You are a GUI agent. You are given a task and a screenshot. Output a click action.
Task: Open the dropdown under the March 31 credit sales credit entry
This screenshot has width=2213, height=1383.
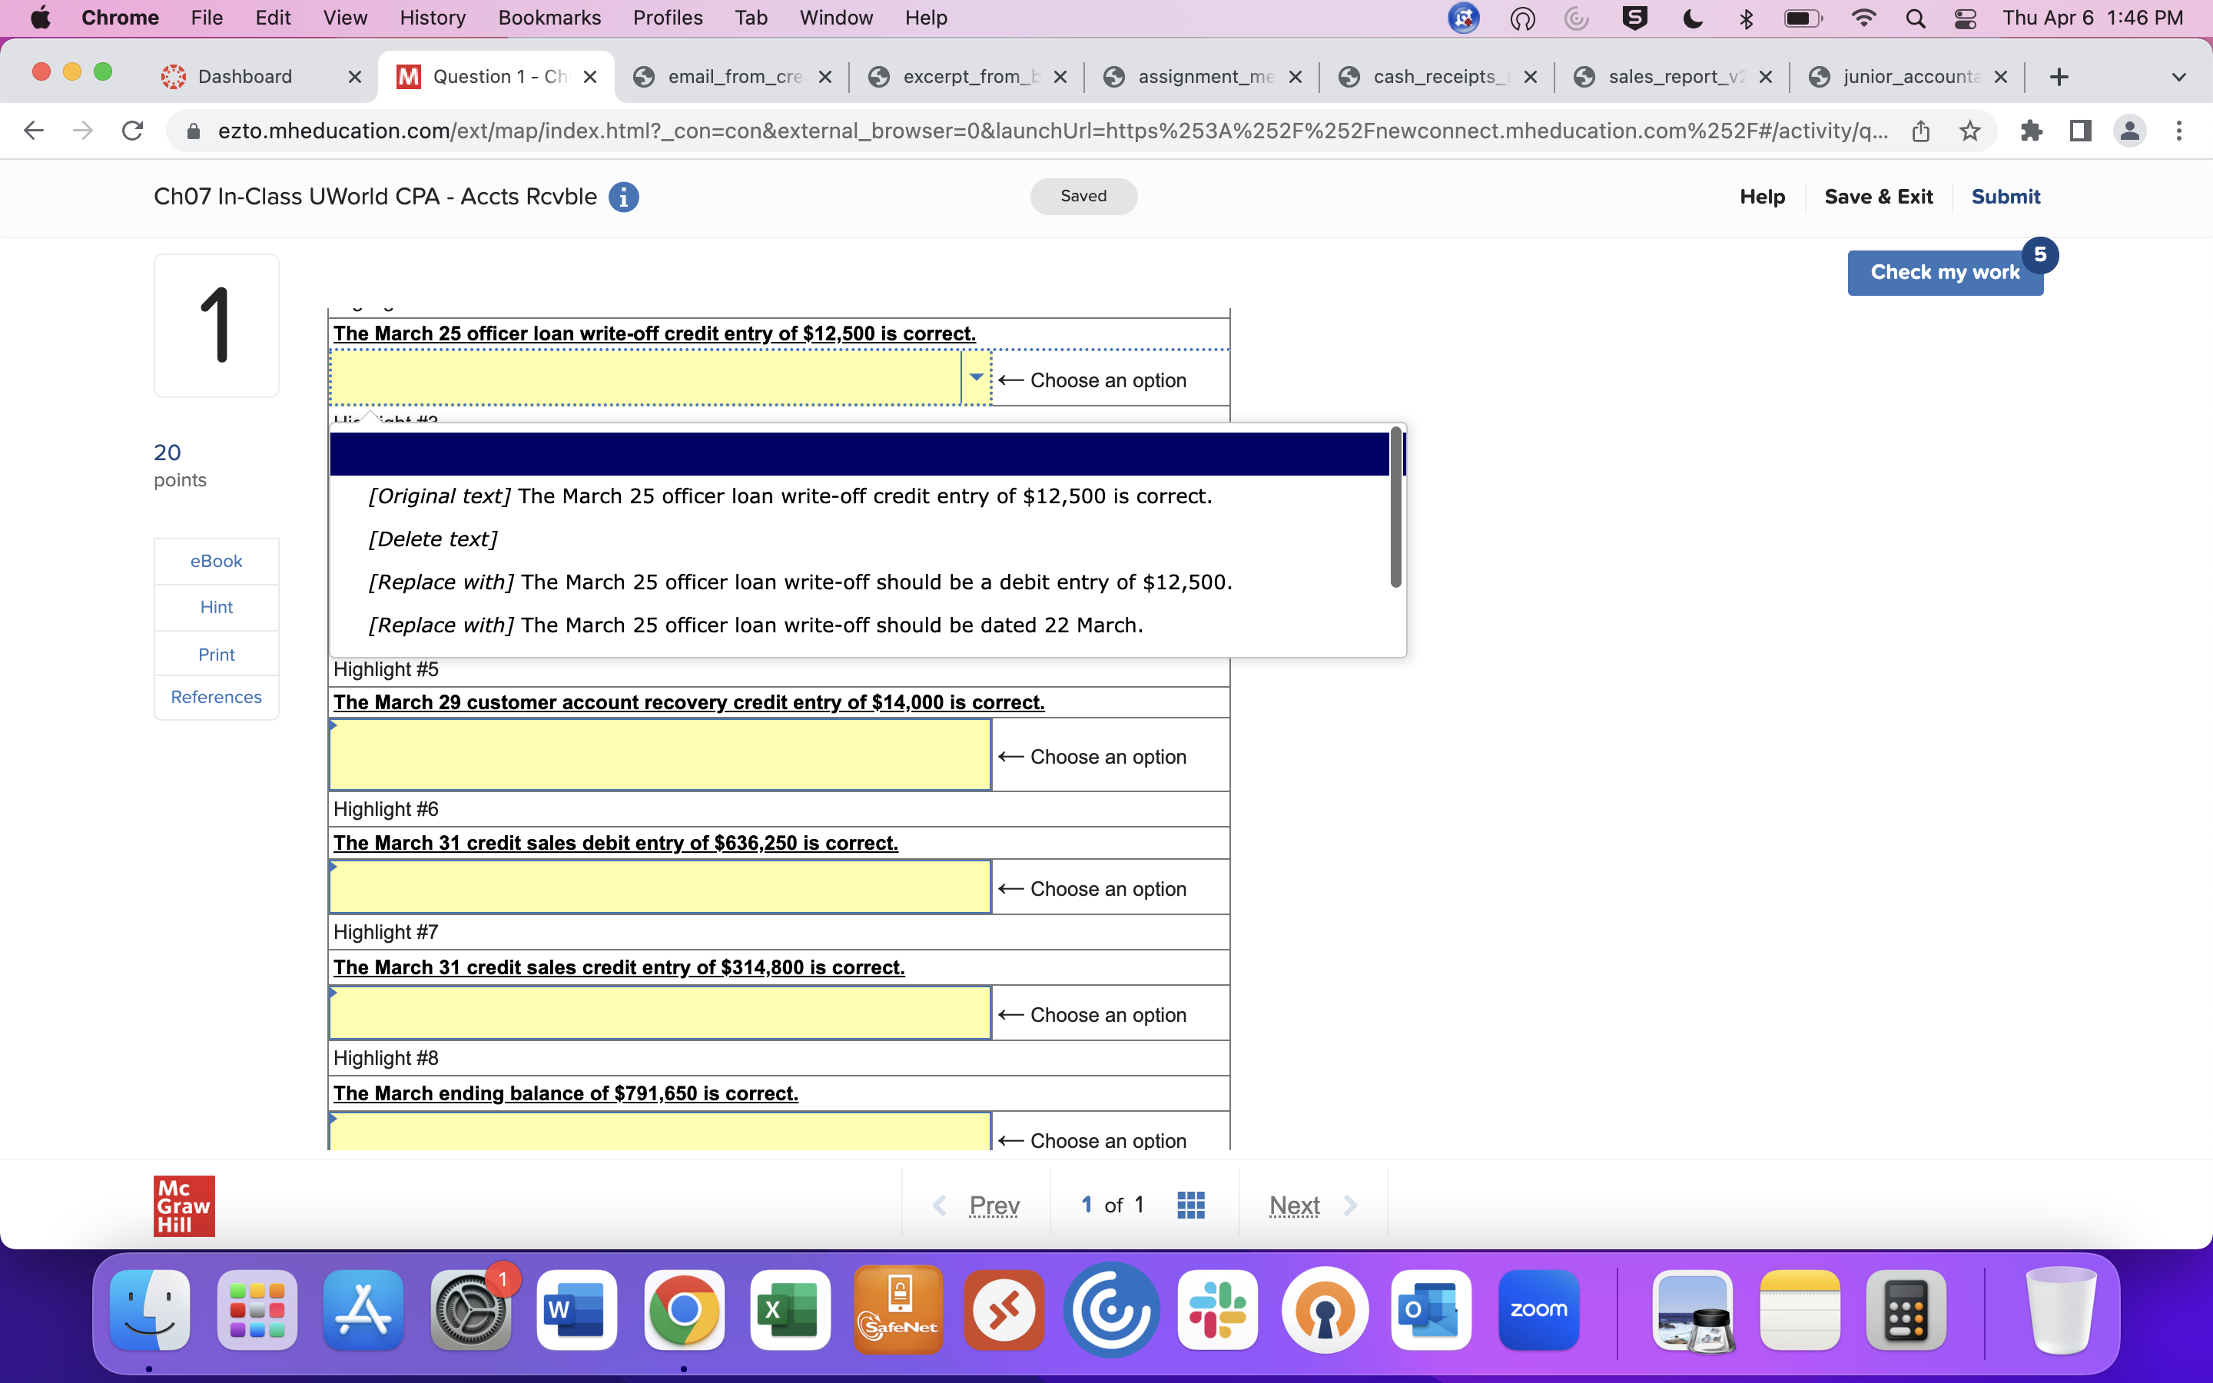pyautogui.click(x=659, y=1013)
